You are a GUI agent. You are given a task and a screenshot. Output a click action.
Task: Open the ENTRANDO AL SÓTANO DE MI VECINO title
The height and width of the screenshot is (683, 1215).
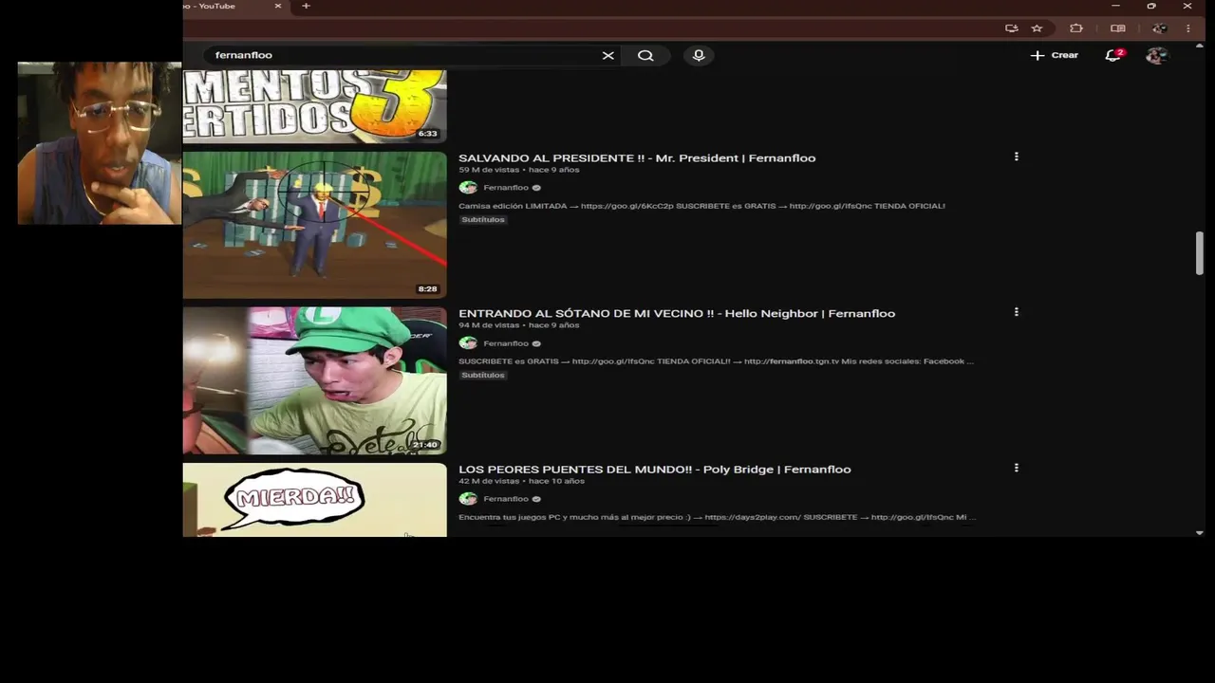click(x=677, y=313)
